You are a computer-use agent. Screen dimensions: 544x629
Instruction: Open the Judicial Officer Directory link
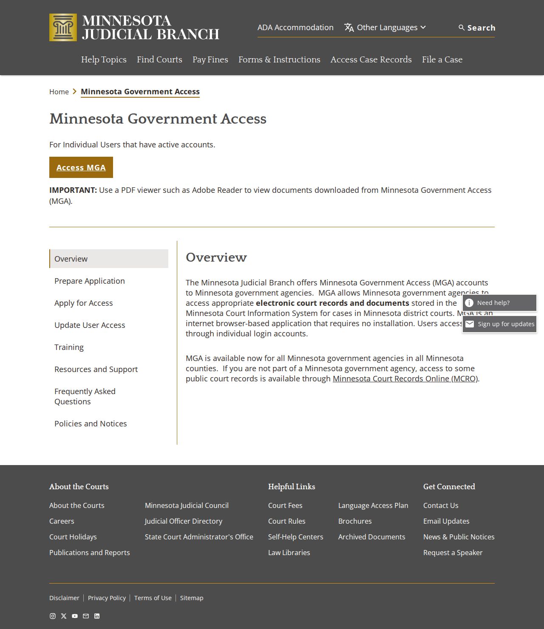184,521
